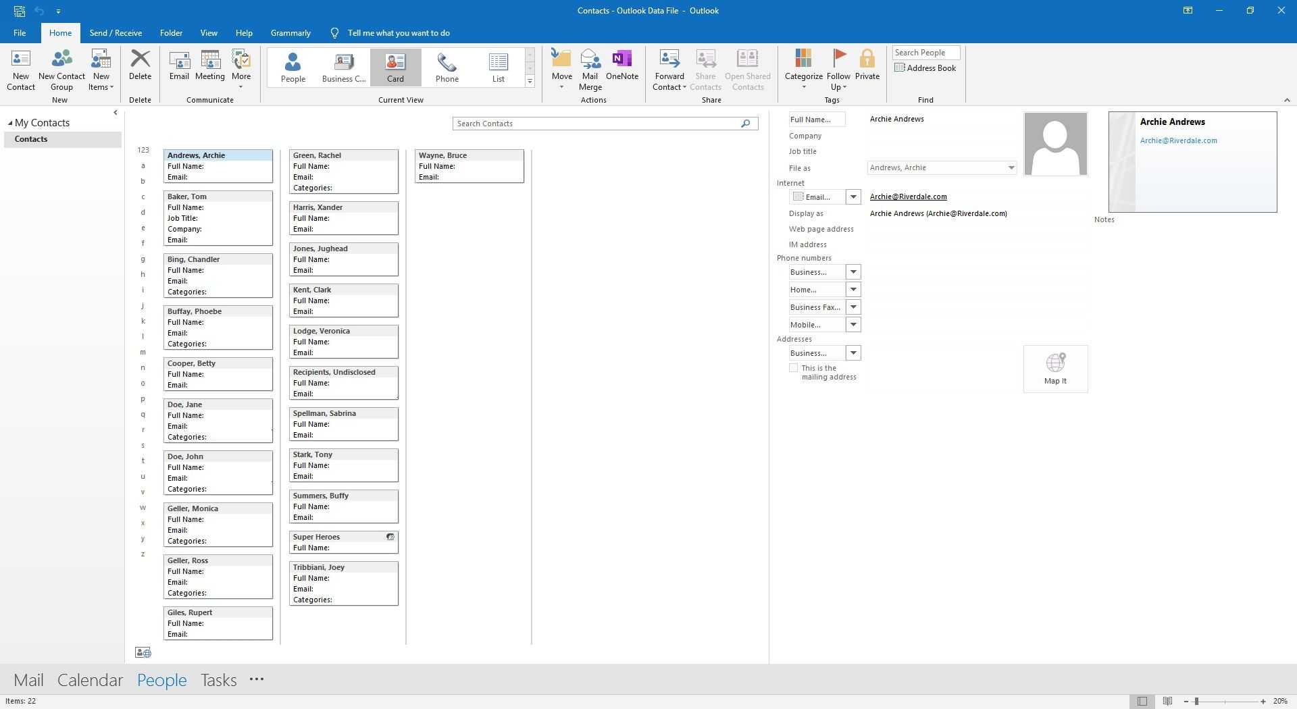Click the search magnifier icon
The height and width of the screenshot is (709, 1297).
pyautogui.click(x=745, y=124)
